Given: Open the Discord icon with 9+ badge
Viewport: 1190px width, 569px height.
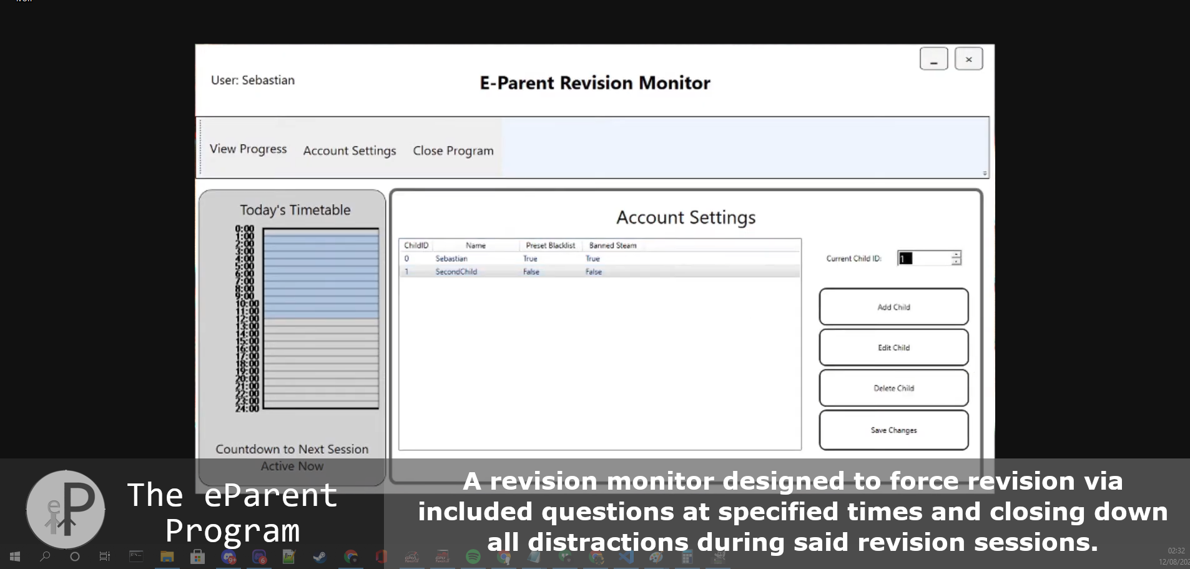Looking at the screenshot, I should pos(229,556).
